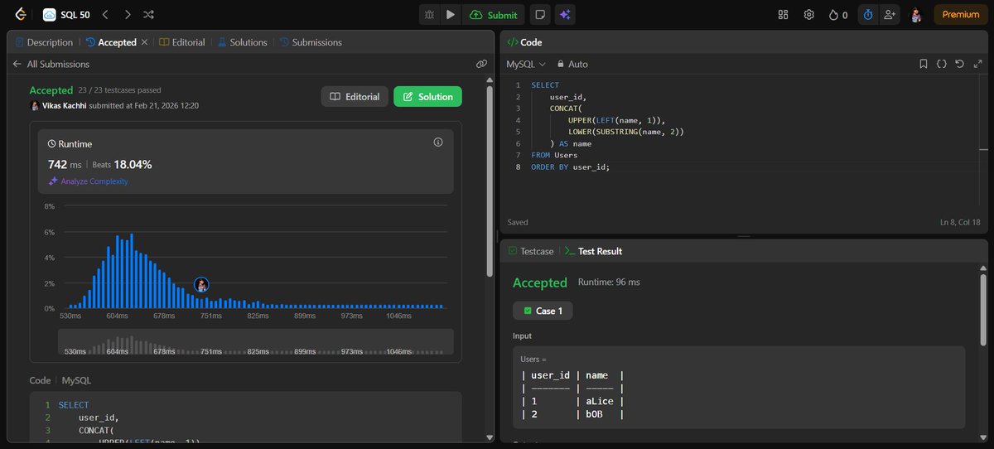Image resolution: width=994 pixels, height=449 pixels.
Task: Select the Code panel header tab
Action: coord(524,42)
